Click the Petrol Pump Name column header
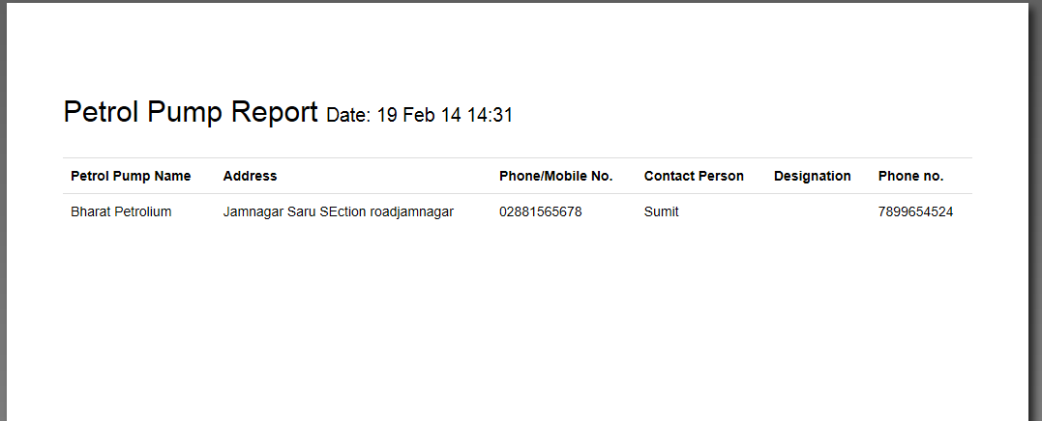The width and height of the screenshot is (1042, 421). click(131, 177)
